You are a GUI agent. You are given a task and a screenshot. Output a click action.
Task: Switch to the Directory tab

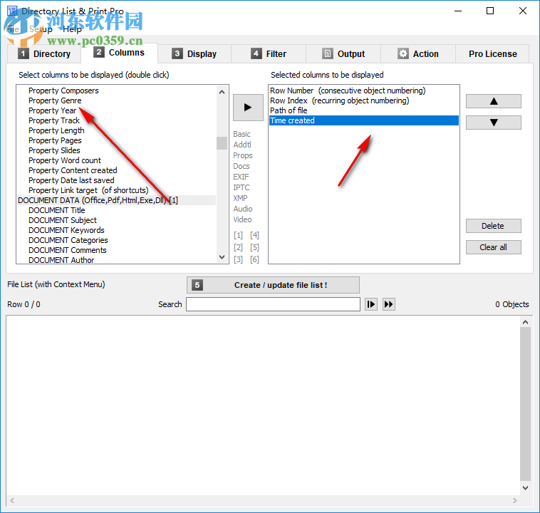pyautogui.click(x=44, y=53)
